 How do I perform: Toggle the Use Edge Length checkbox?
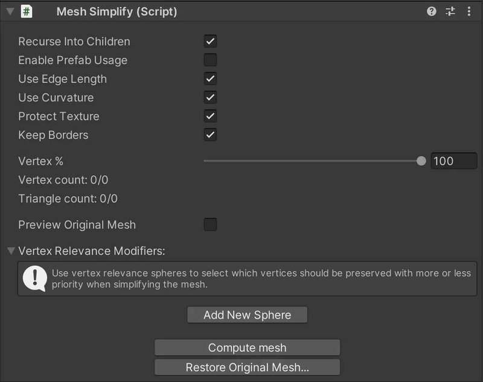(210, 79)
